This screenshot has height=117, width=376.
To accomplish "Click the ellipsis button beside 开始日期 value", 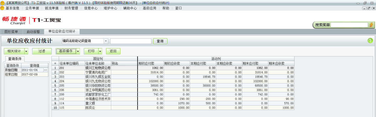I will (46, 70).
